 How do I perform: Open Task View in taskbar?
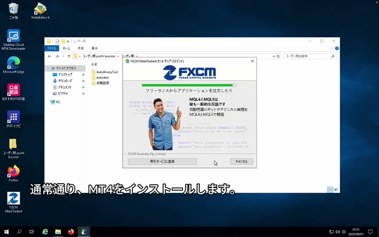click(x=32, y=232)
